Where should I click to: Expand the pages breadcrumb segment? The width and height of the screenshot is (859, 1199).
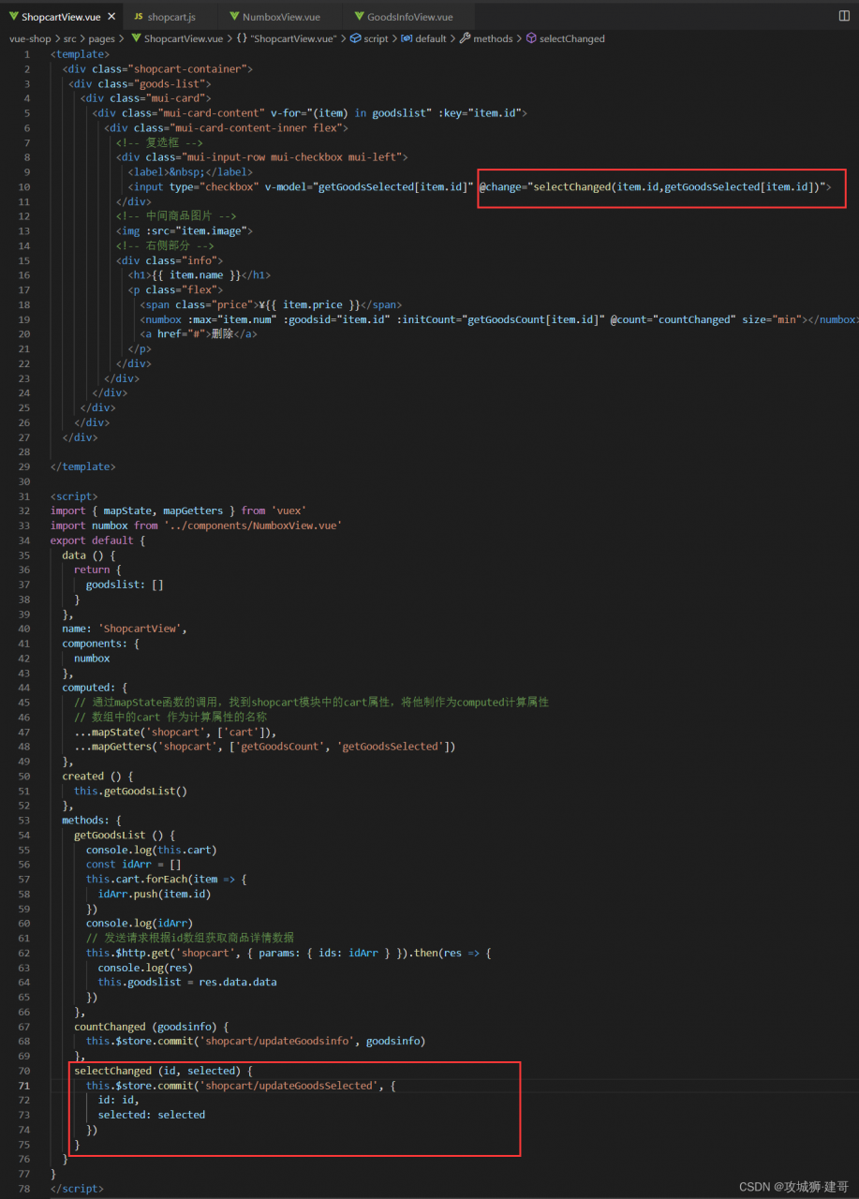pos(101,38)
